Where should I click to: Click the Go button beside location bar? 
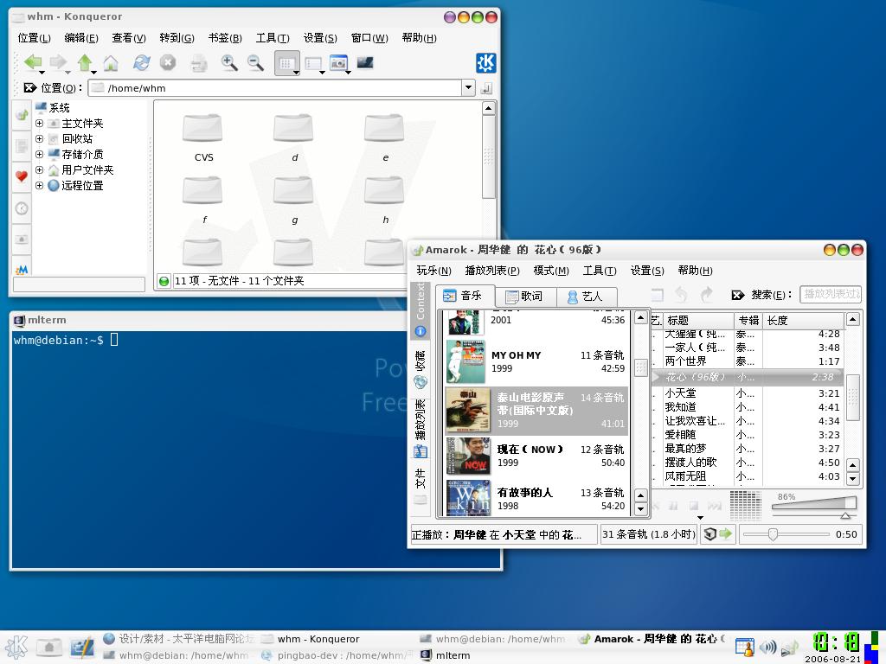(x=486, y=88)
